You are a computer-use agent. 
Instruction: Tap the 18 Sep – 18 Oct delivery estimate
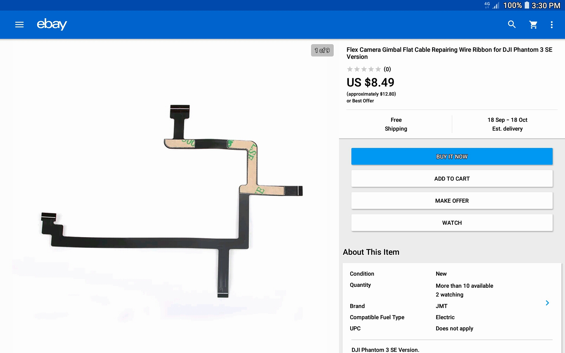[507, 124]
